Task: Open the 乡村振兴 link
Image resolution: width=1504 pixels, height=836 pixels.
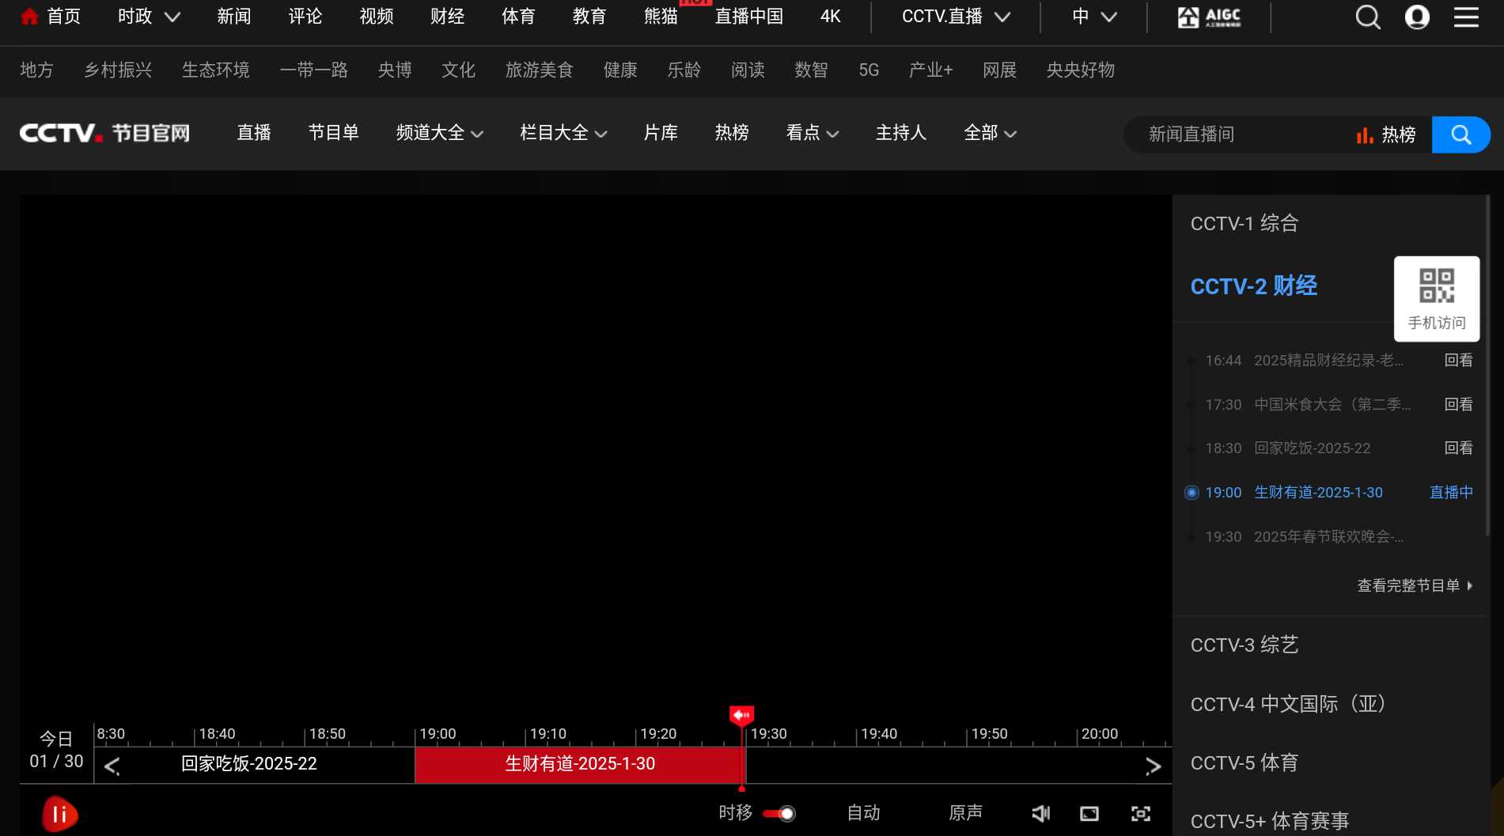Action: pyautogui.click(x=118, y=70)
